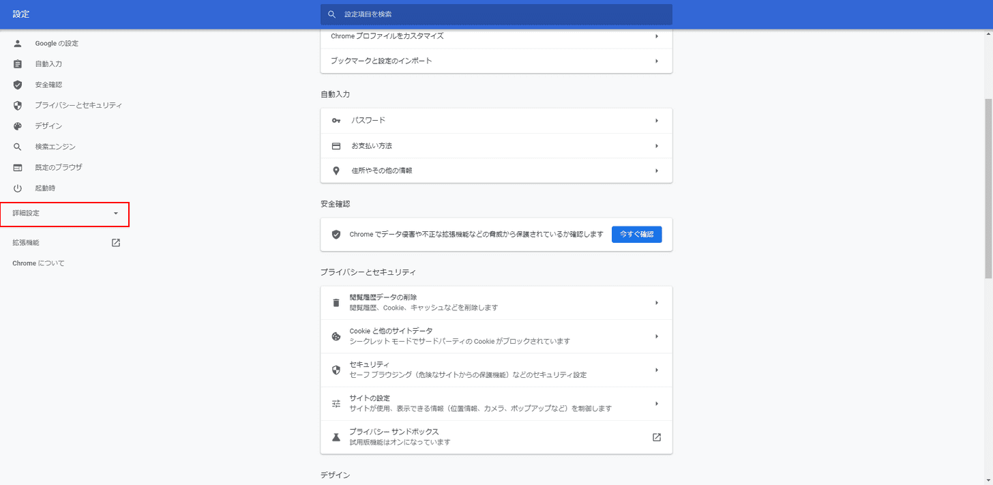Click external link icon in プライバシー サンドボックス row

pyautogui.click(x=657, y=437)
